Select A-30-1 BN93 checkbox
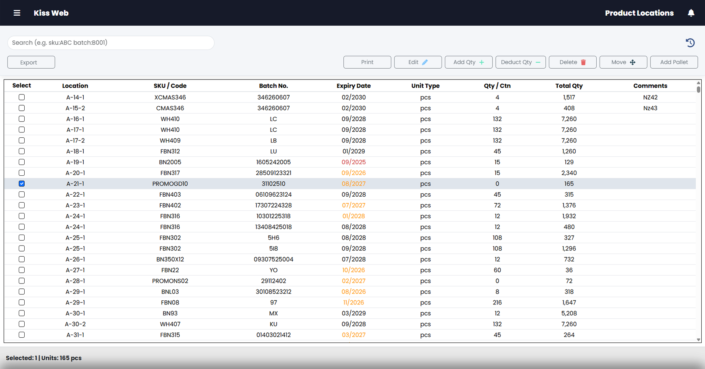The width and height of the screenshot is (705, 369). coord(22,313)
